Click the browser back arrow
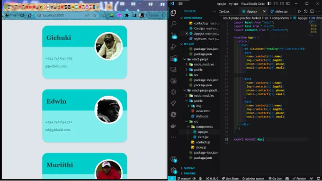322x181 pixels. click(7, 16)
